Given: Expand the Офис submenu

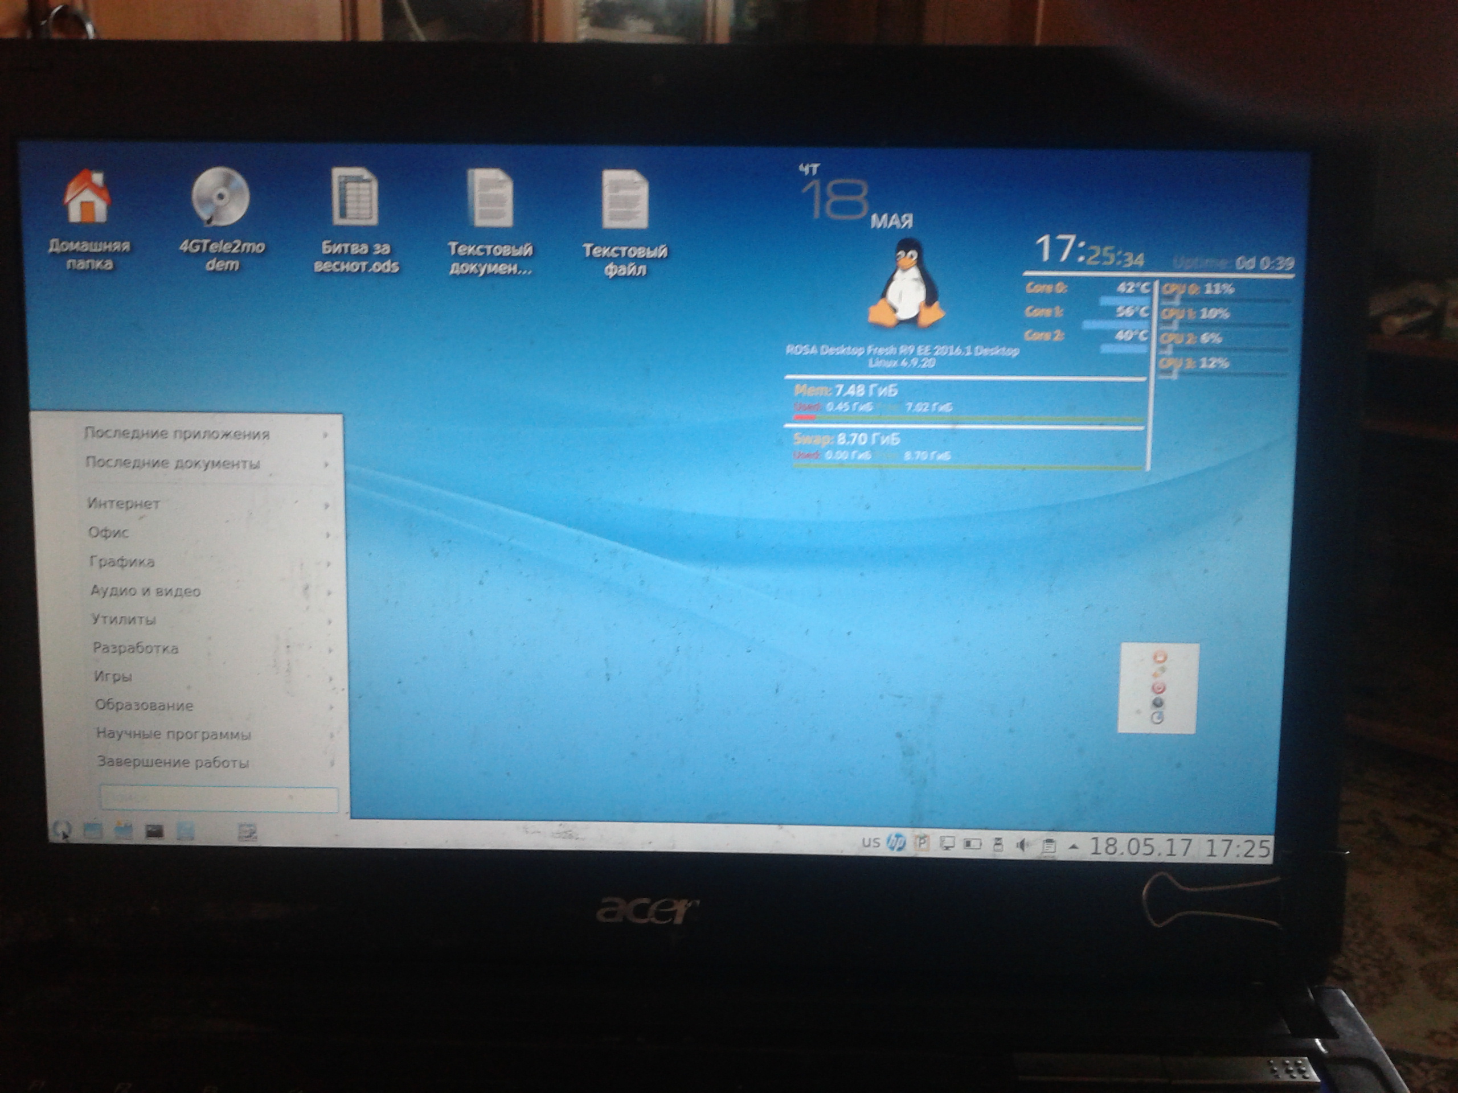Looking at the screenshot, I should pyautogui.click(x=109, y=532).
